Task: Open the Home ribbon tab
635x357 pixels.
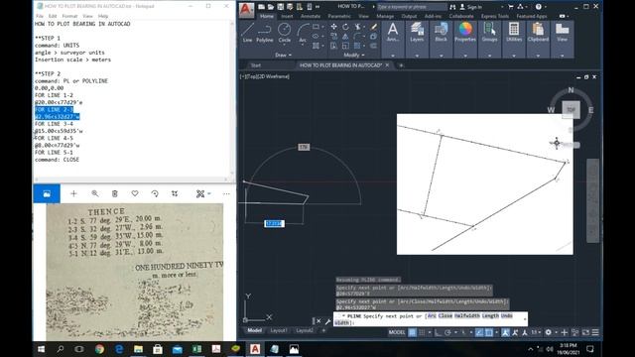Action: click(267, 16)
